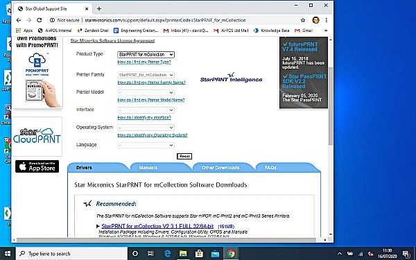The image size is (416, 260).
Task: Select the FAQs tab
Action: click(x=270, y=168)
